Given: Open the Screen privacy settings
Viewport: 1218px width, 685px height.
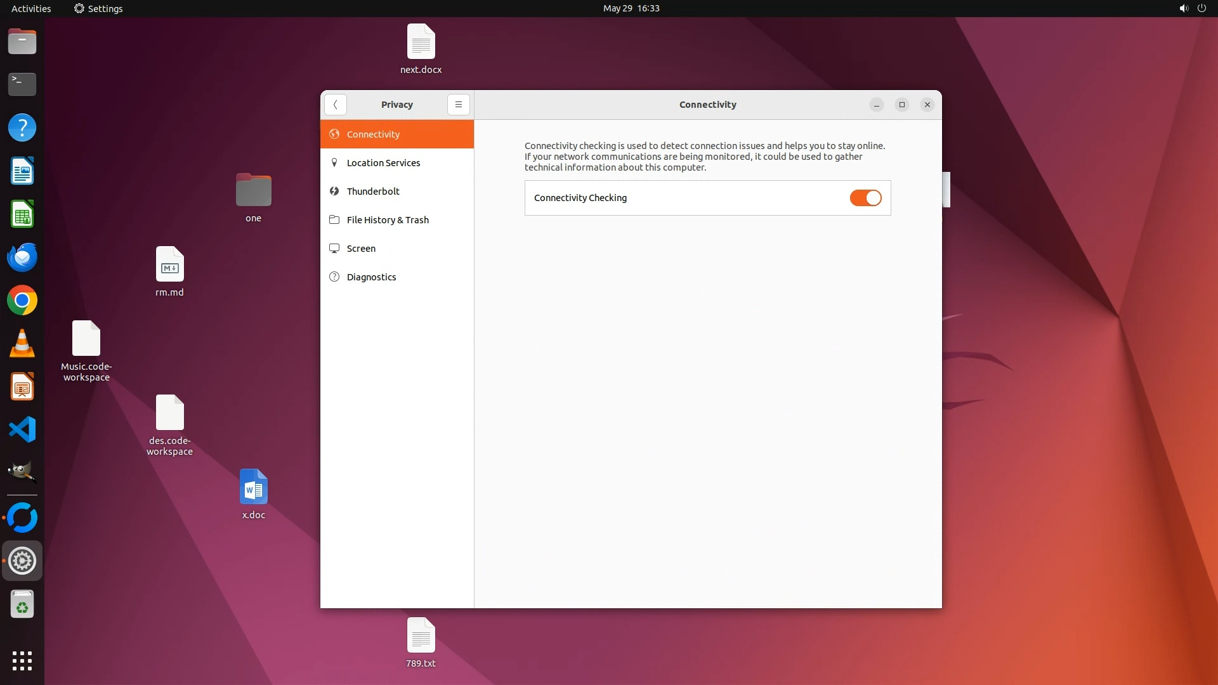Looking at the screenshot, I should tap(361, 249).
